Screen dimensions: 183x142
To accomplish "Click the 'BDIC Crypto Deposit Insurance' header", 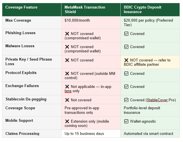I will pyautogui.click(x=150, y=10).
